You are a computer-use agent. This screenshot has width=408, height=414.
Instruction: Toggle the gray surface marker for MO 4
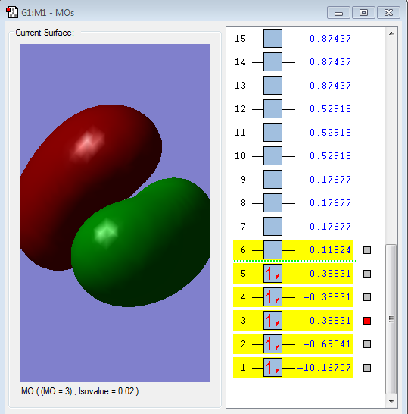(x=367, y=297)
